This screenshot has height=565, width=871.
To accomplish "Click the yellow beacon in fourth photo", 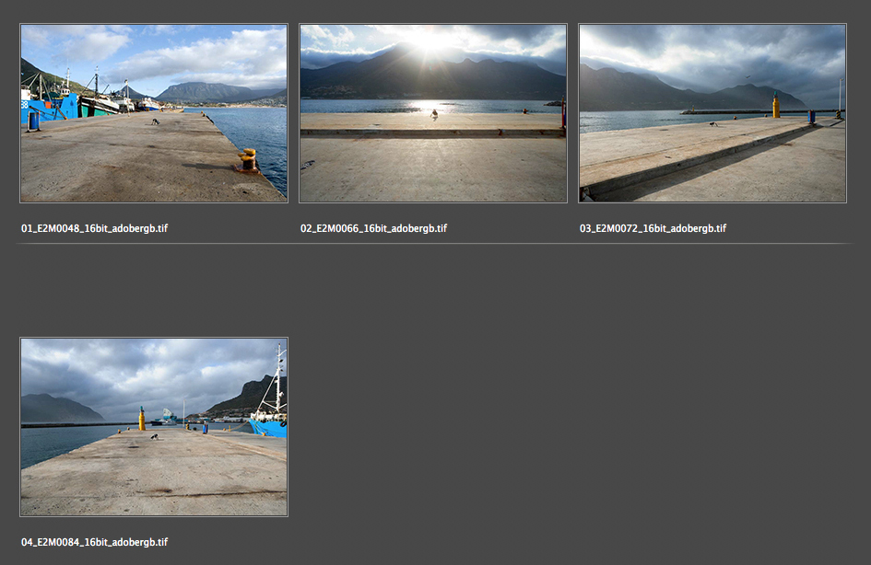I will click(142, 420).
